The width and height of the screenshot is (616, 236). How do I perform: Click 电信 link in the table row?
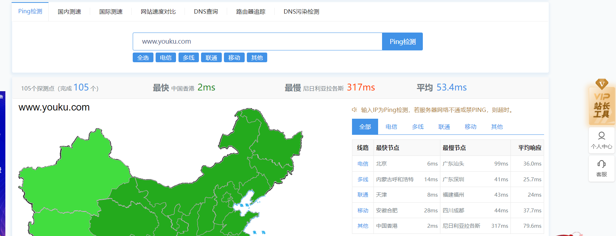point(363,163)
